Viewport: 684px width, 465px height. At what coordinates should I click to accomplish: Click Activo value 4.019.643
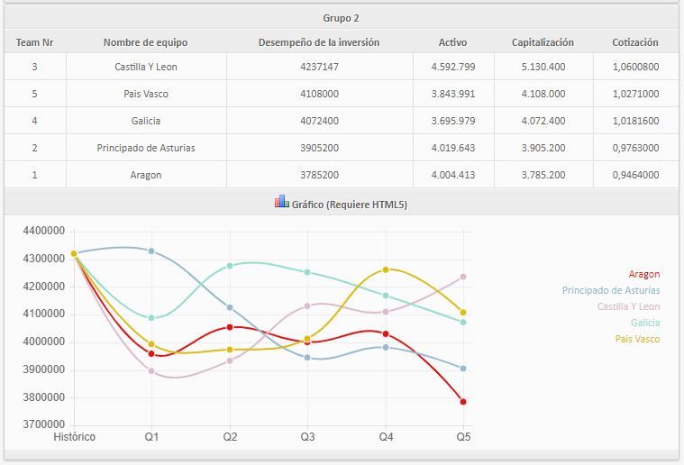coord(453,148)
